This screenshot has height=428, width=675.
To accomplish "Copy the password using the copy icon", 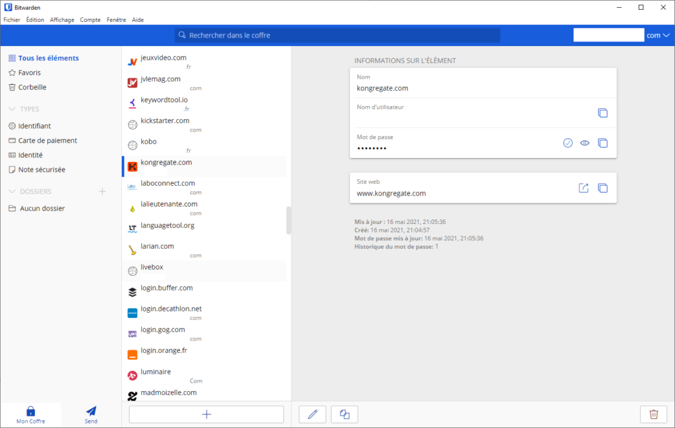I will coord(602,143).
